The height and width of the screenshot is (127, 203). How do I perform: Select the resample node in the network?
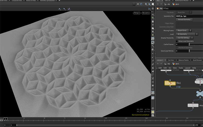tap(193, 105)
